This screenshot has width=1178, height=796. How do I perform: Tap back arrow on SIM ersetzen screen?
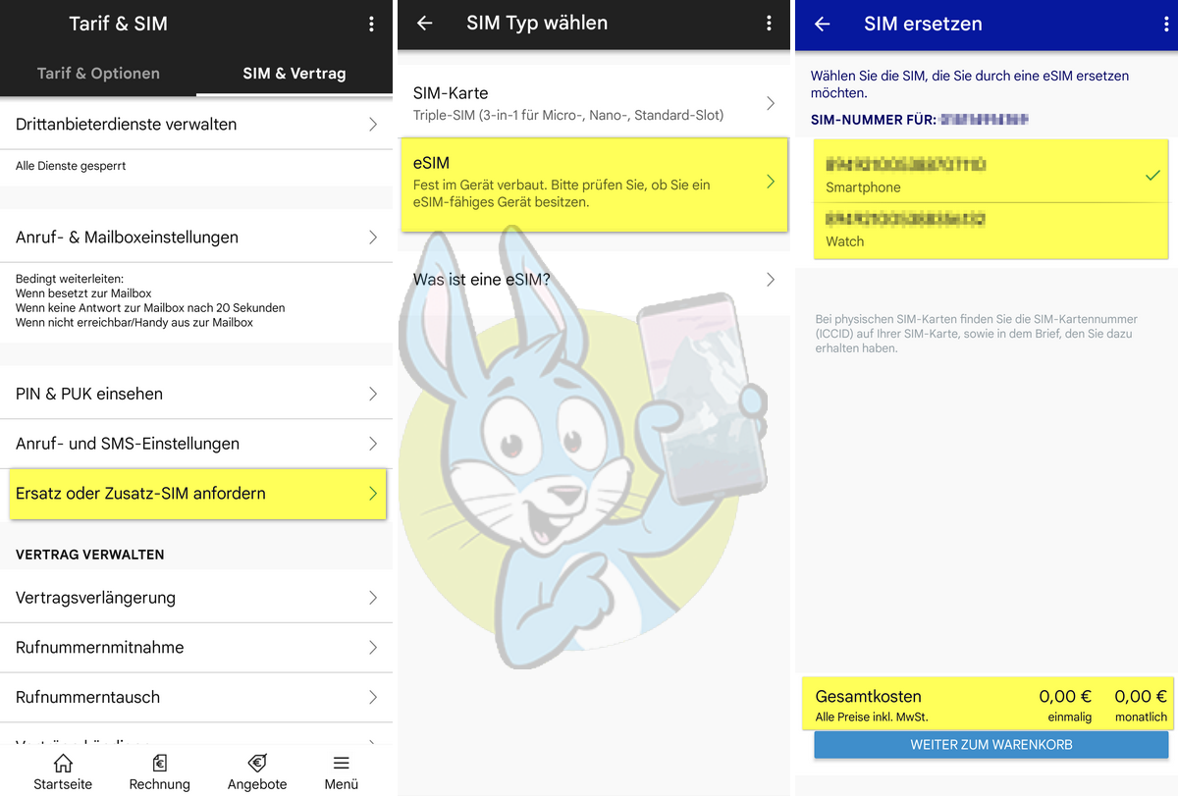823,25
